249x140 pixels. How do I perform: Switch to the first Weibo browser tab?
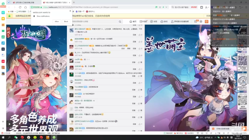pyautogui.click(x=25, y=2)
